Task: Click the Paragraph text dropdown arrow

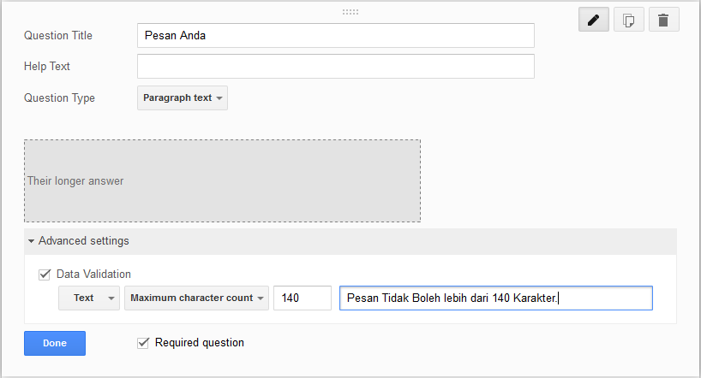Action: 219,98
